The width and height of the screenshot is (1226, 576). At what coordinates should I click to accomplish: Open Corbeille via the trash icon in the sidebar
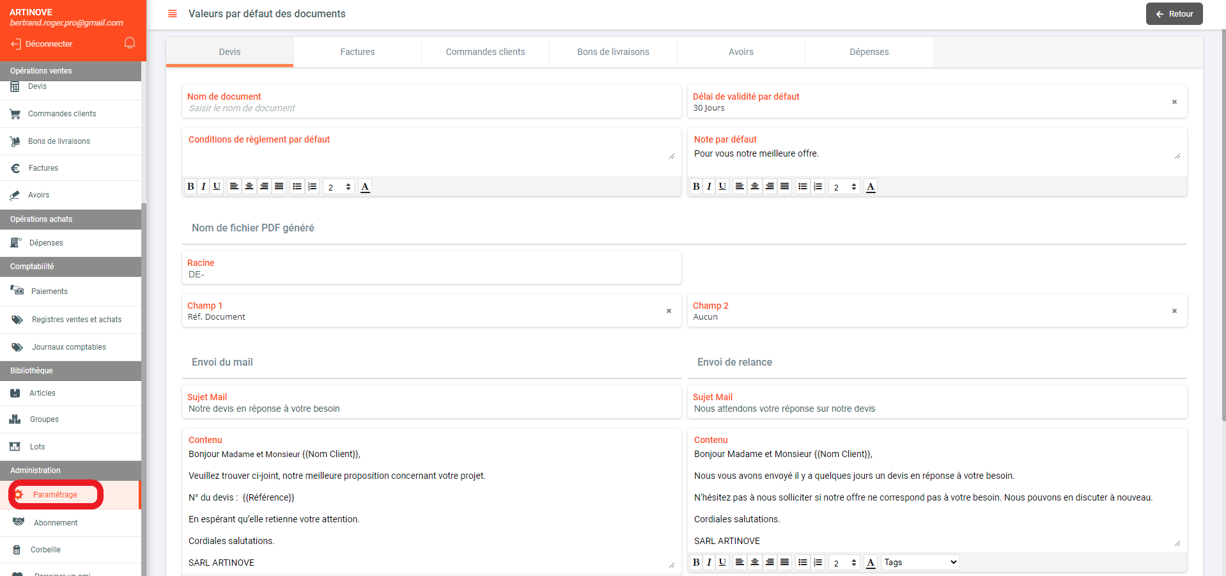click(17, 550)
